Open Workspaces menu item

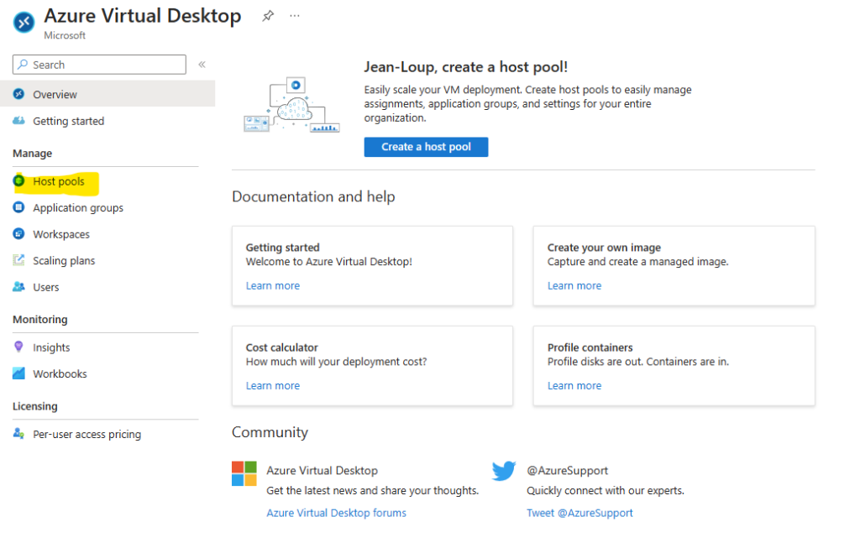coord(60,234)
